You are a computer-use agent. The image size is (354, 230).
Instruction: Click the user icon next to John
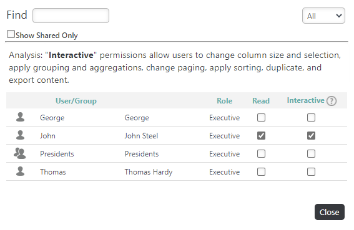21,135
